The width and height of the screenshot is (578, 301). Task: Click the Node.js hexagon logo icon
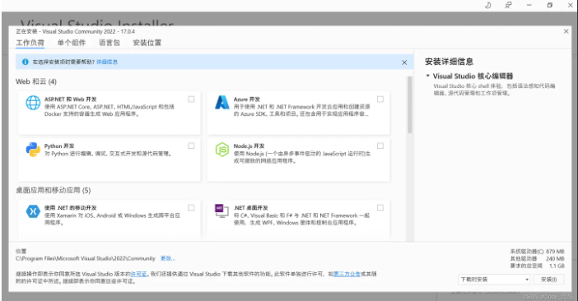(222, 150)
